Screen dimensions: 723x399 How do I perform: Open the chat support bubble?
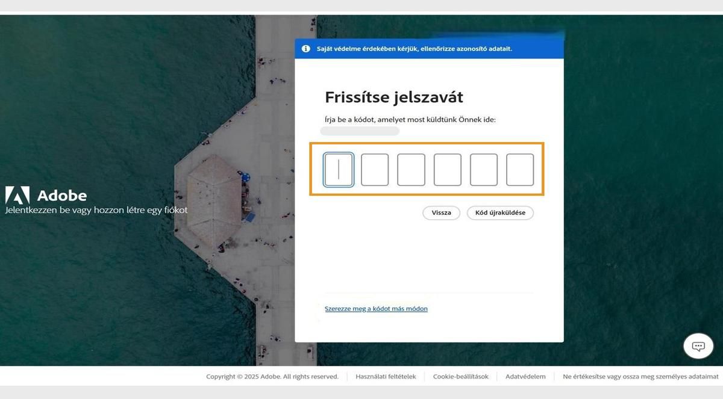[x=698, y=346]
